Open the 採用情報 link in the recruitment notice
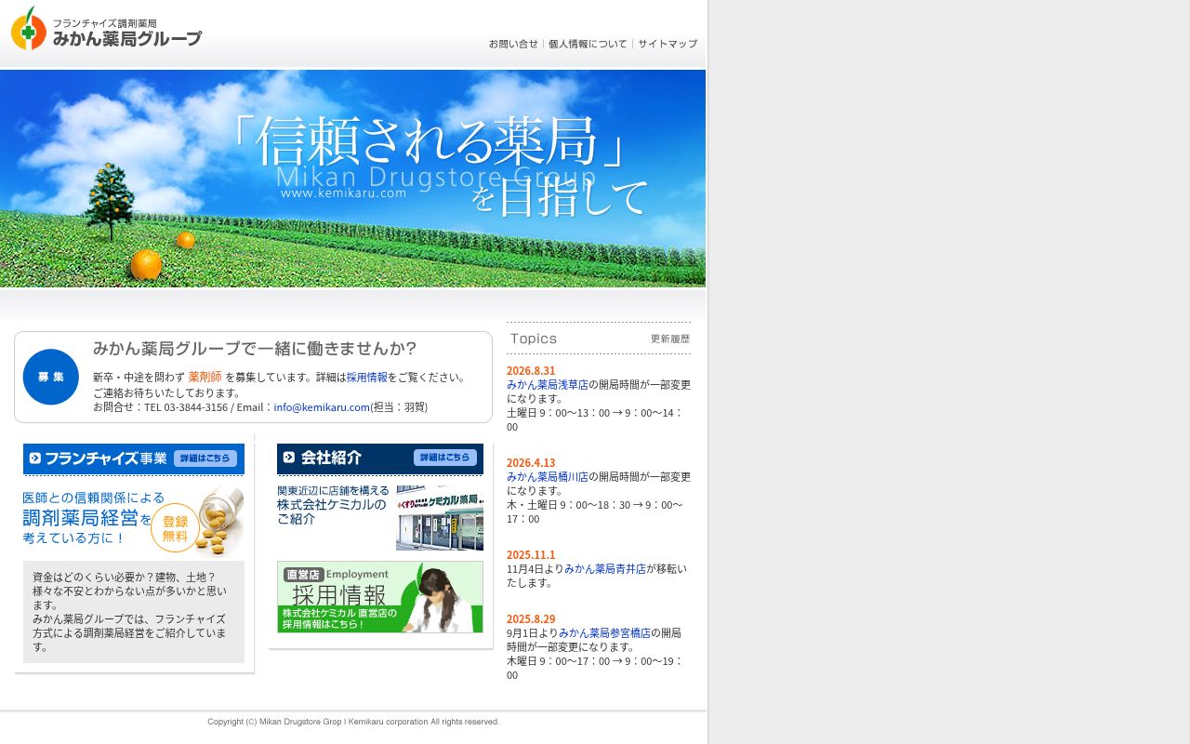Screen dimensions: 1190x744 pyautogui.click(x=367, y=378)
